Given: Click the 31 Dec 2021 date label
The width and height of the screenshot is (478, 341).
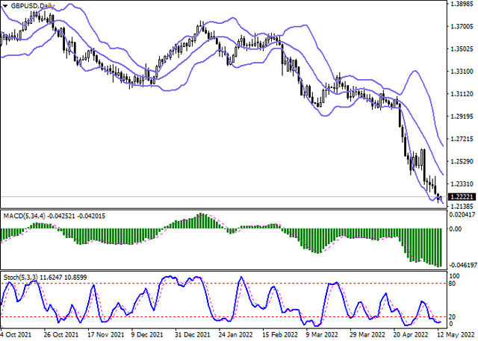Looking at the screenshot, I should 193,335.
